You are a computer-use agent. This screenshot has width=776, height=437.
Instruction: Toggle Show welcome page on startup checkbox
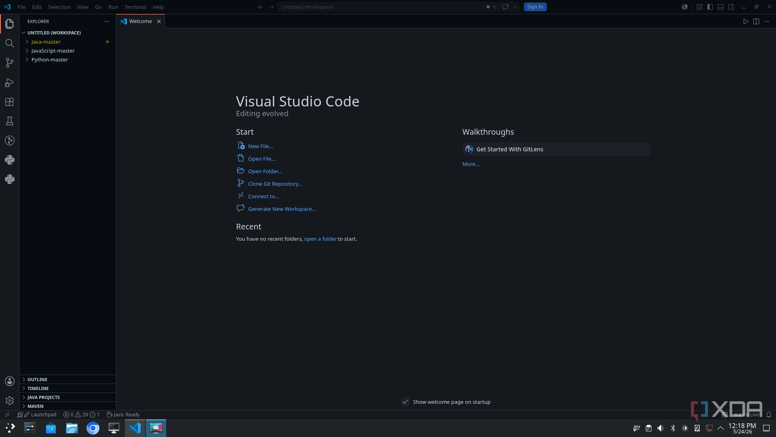pos(405,402)
